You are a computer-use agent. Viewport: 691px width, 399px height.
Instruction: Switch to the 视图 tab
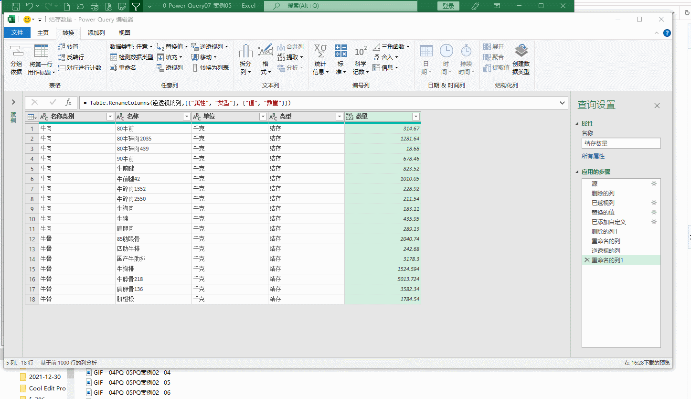tap(124, 32)
